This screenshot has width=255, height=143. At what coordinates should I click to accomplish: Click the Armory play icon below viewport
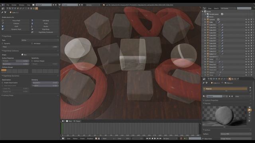(63, 121)
